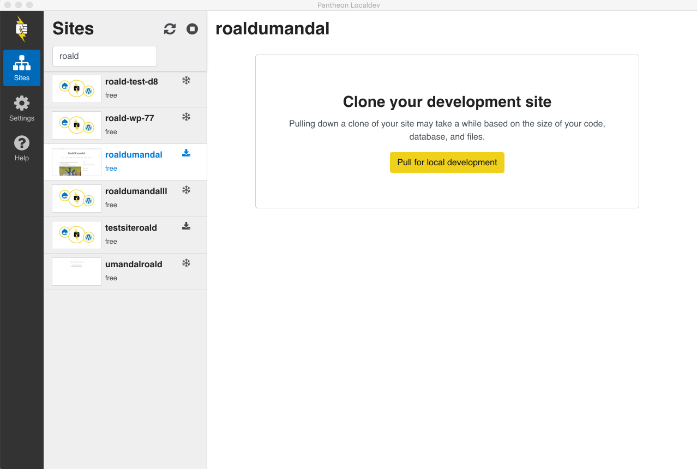Open roaldumandalll site thumbnail
The height and width of the screenshot is (469, 697).
[76, 199]
